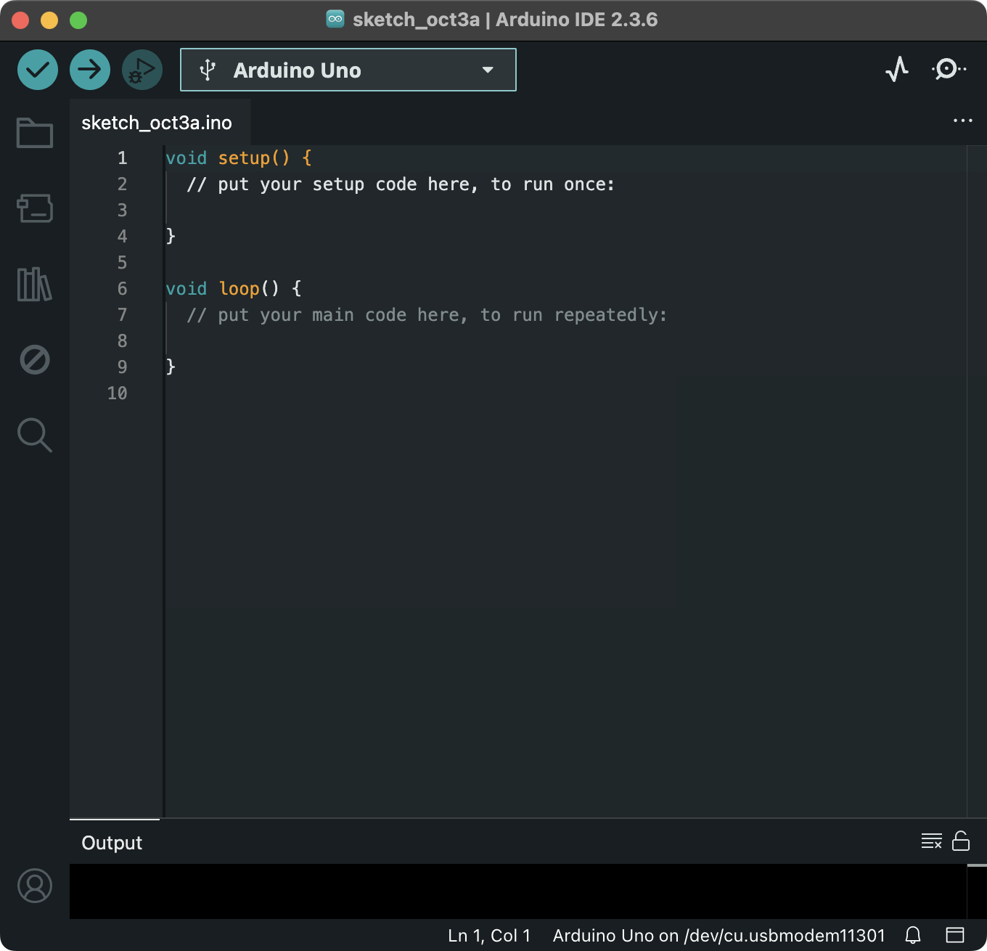Click line number 6 in the gutter
Viewport: 987px width, 951px height.
pos(122,289)
